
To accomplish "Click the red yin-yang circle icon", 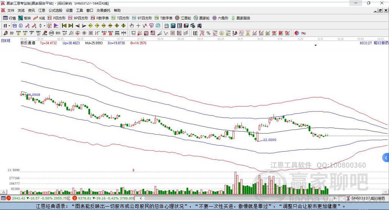I will [x=297, y=33].
